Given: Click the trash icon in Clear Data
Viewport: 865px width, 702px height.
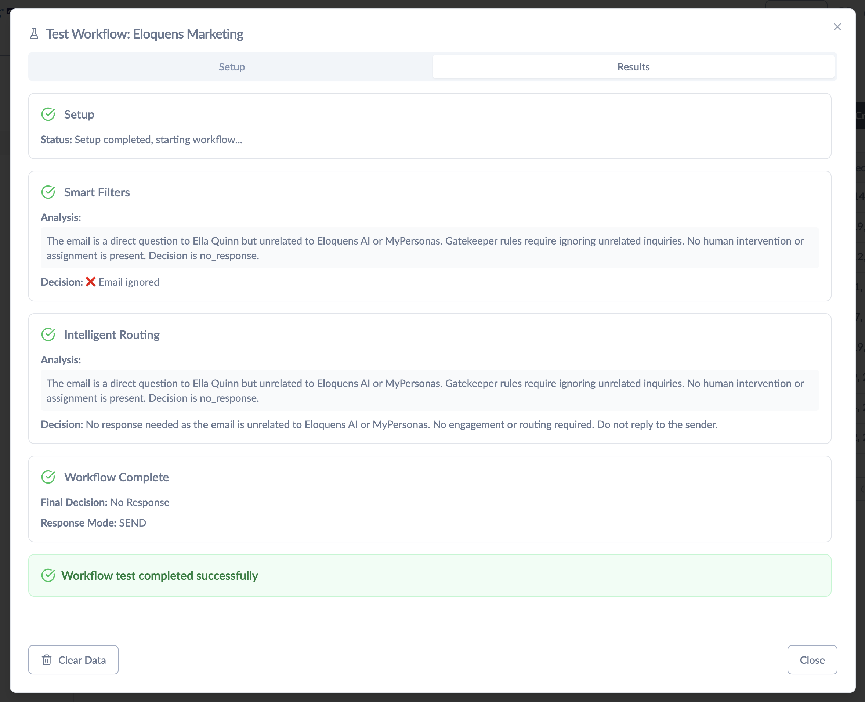Looking at the screenshot, I should tap(47, 659).
